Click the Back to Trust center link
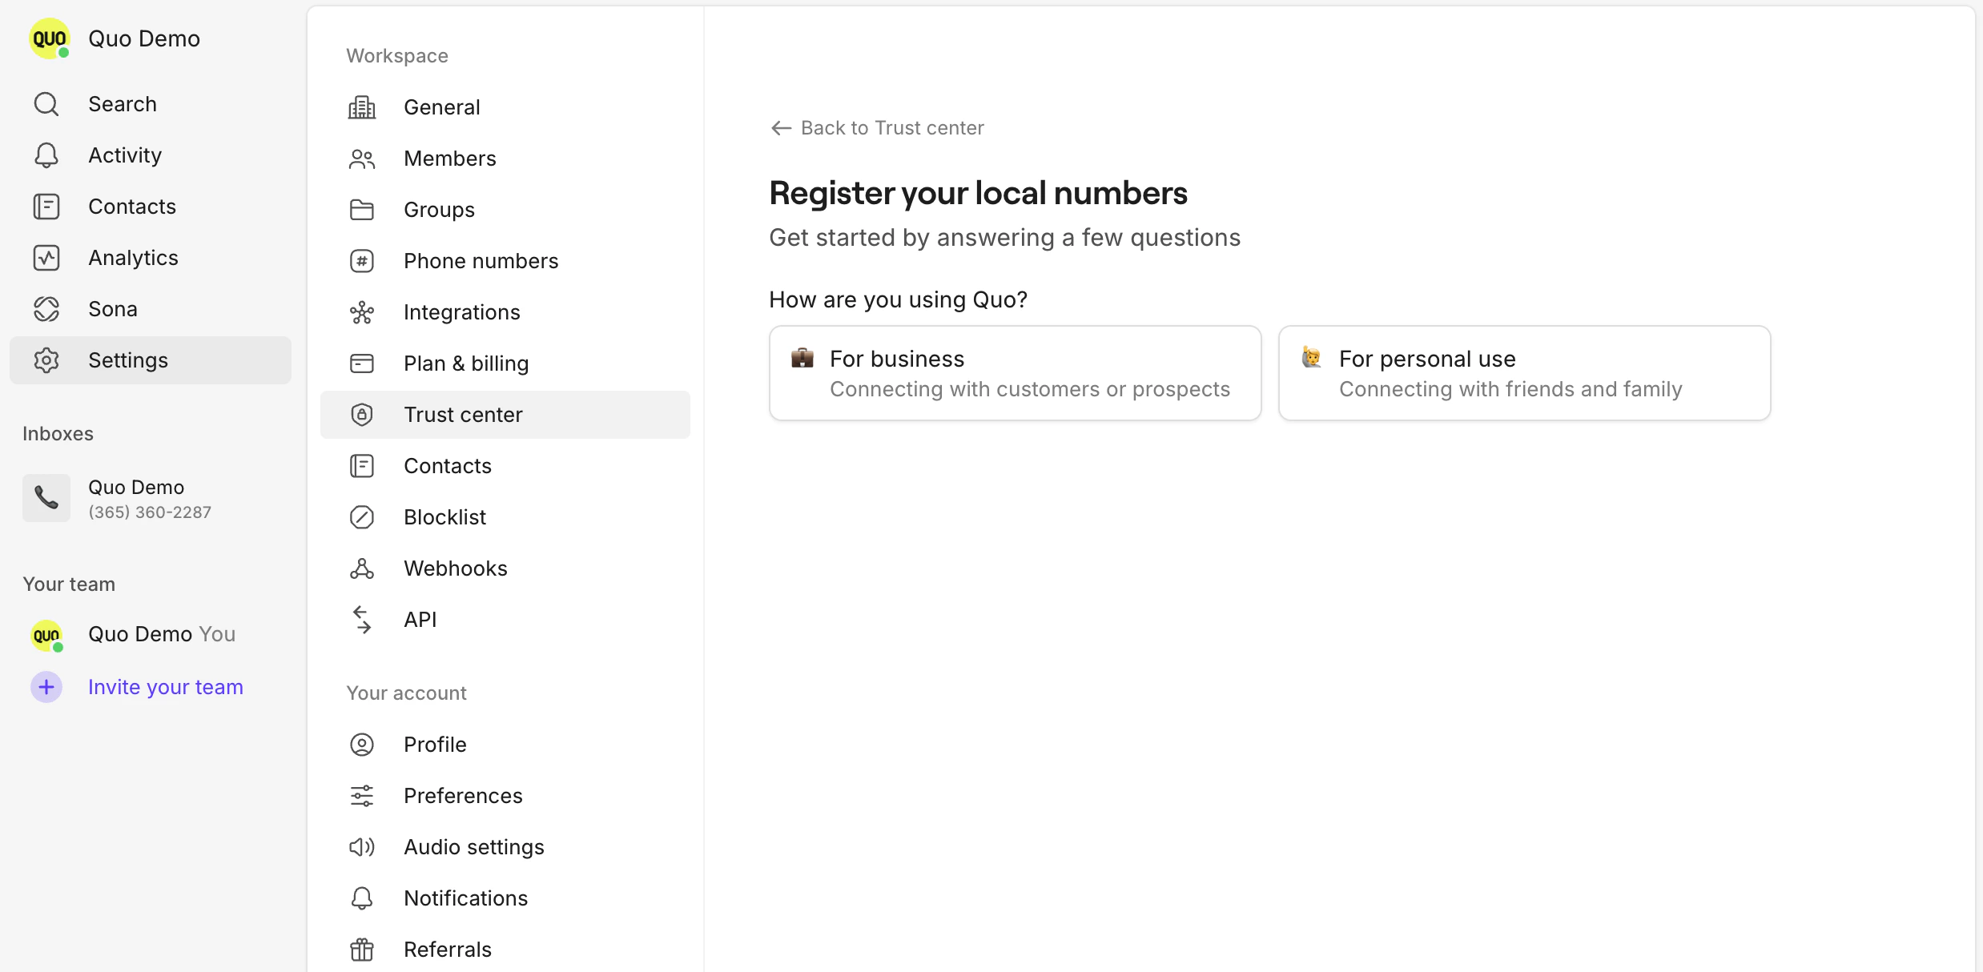Screen dimensions: 1983x972 pos(877,127)
